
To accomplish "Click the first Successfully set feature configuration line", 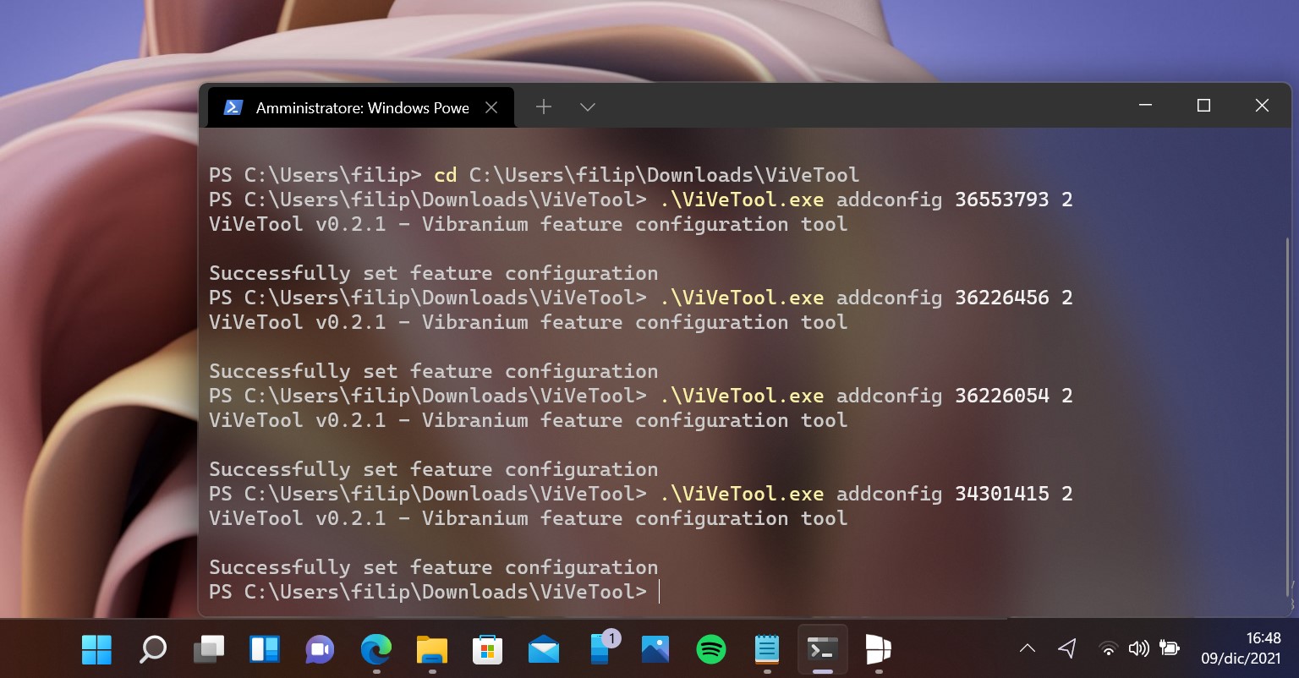I will click(433, 273).
